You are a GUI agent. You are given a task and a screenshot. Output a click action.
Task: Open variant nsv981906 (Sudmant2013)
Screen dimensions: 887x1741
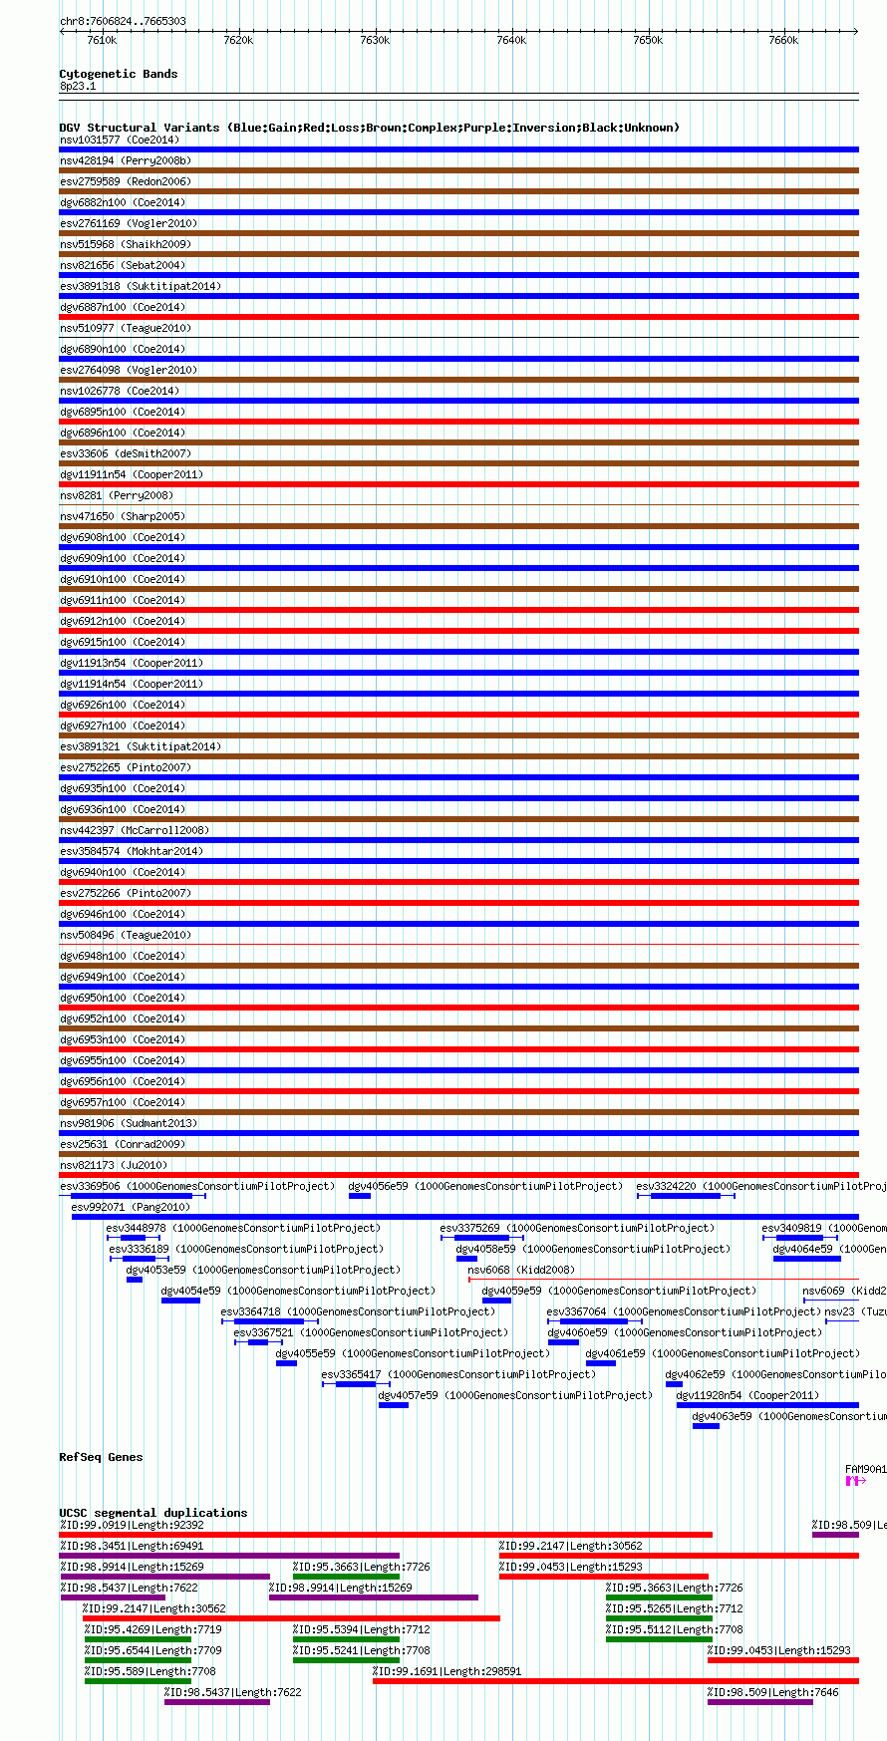(x=129, y=1123)
